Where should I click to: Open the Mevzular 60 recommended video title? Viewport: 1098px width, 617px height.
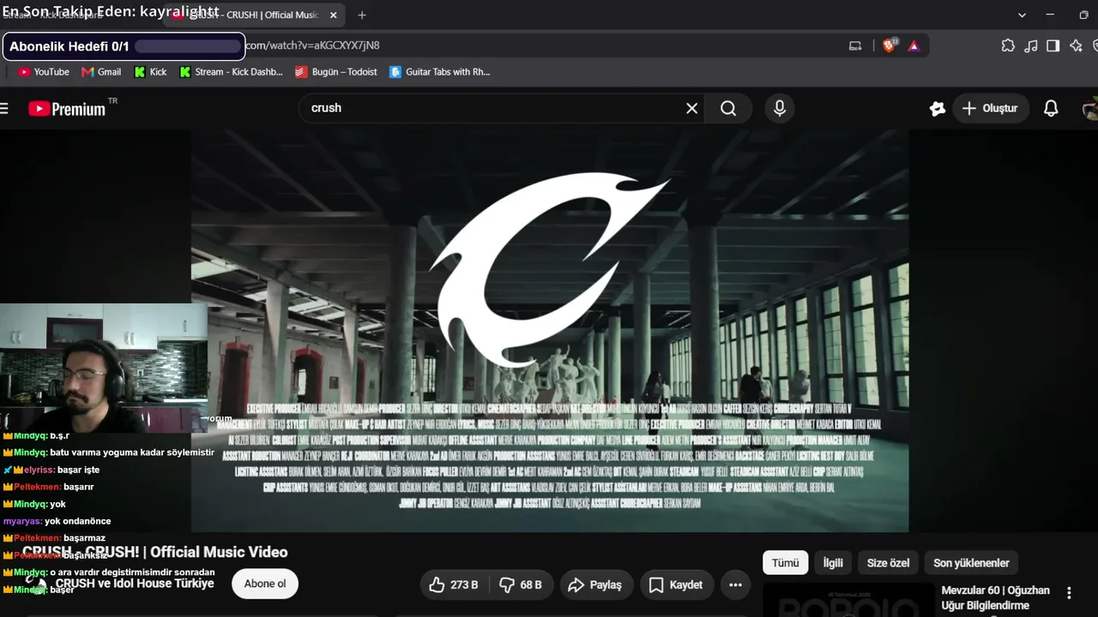click(x=995, y=597)
